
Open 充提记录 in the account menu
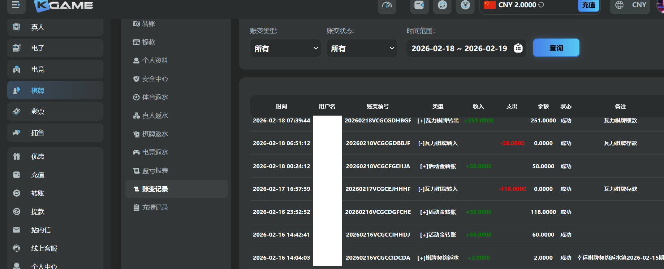pos(155,207)
